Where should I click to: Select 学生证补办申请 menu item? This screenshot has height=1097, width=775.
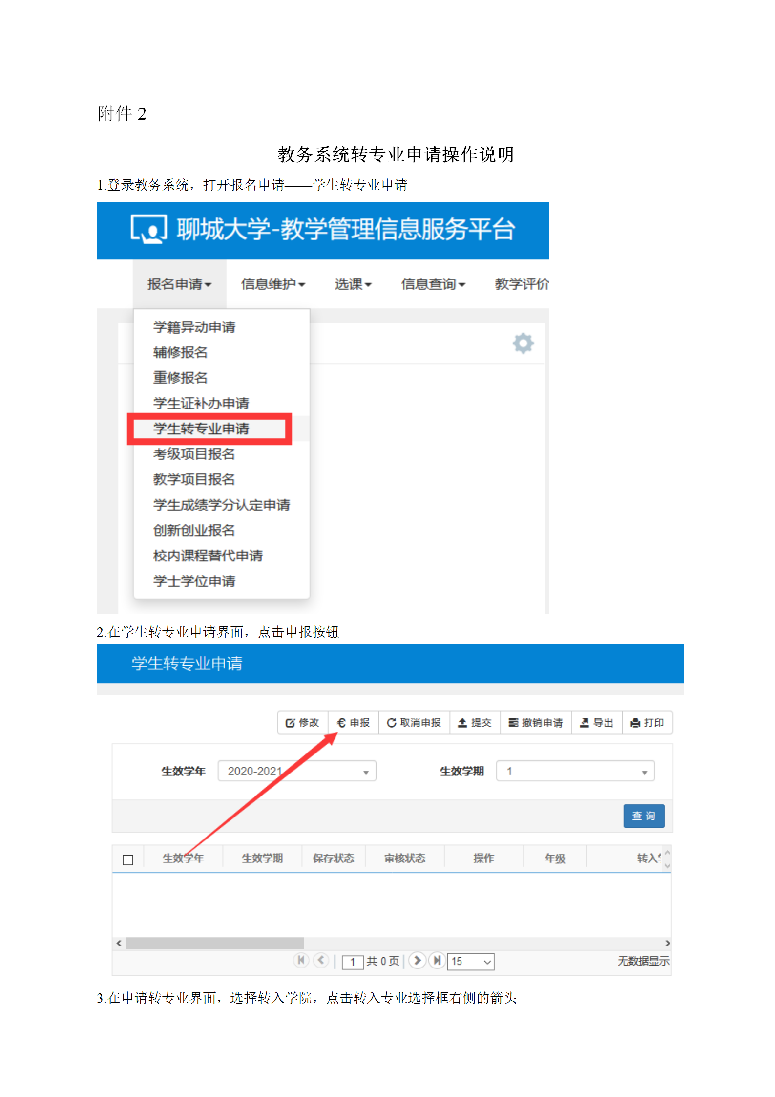click(201, 403)
